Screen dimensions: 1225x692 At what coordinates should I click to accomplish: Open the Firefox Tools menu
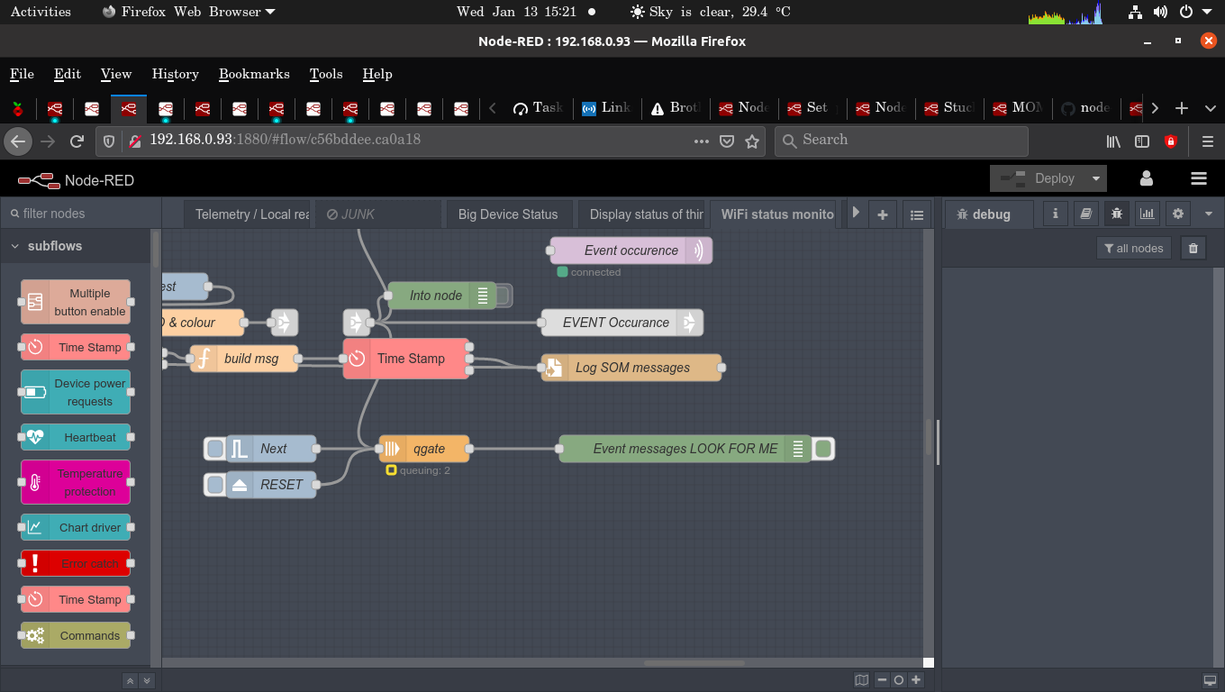coord(325,74)
